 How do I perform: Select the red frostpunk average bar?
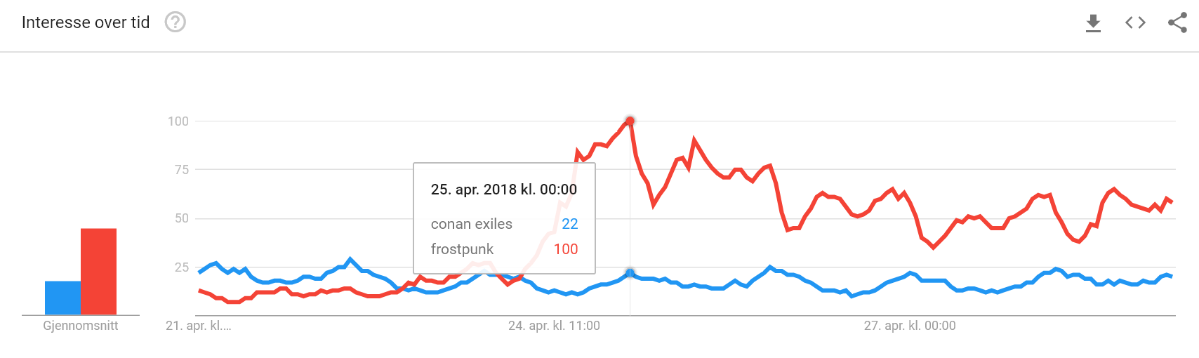point(99,272)
